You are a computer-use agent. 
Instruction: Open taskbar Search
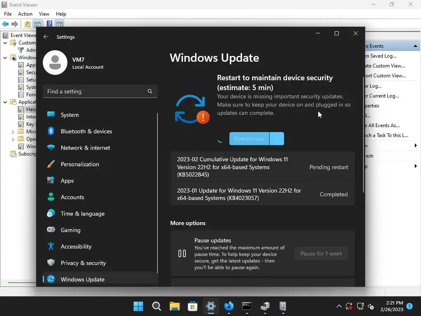pyautogui.click(x=156, y=306)
